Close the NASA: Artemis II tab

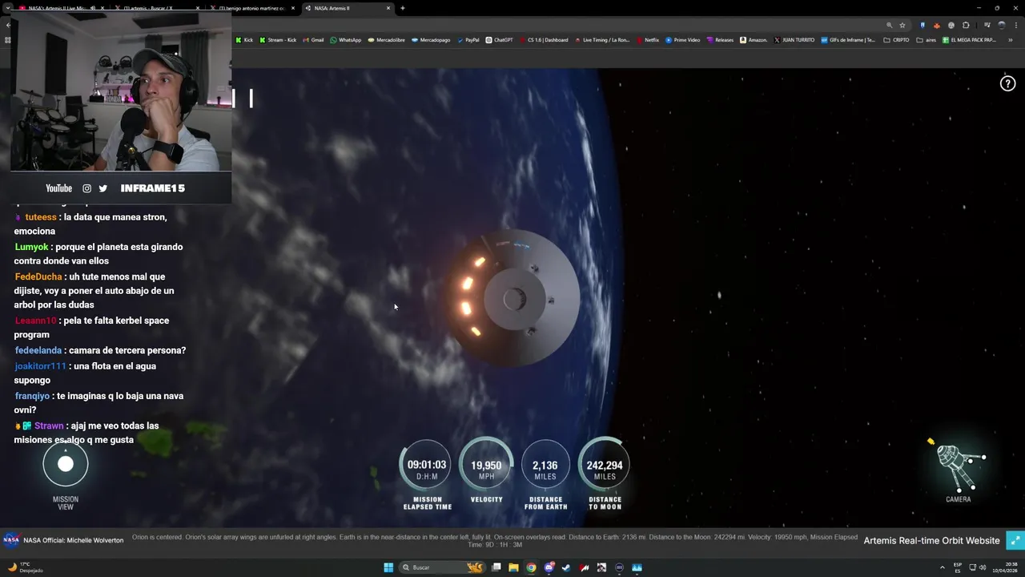click(x=388, y=8)
